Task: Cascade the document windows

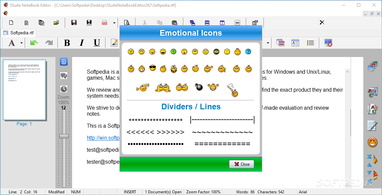Action: [192, 23]
